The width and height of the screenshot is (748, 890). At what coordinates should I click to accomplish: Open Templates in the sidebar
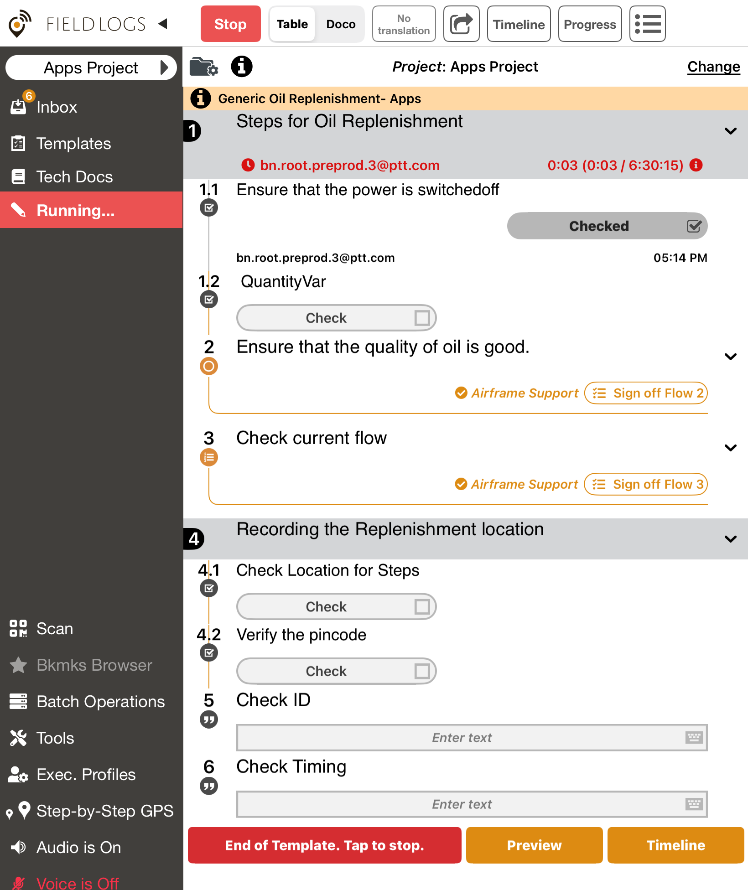[x=73, y=144]
